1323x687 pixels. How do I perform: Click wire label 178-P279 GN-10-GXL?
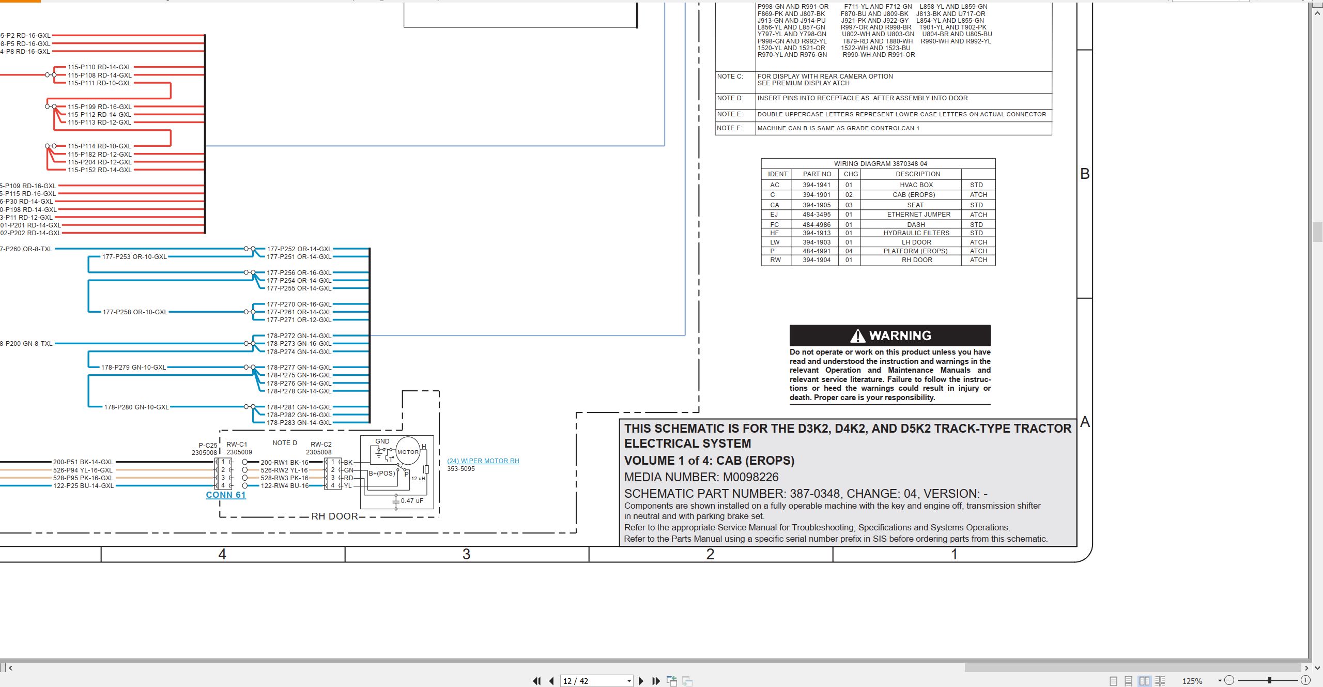[133, 367]
